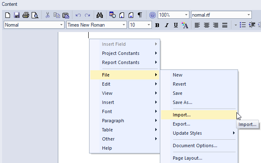Apply bulleted list formatting
Image resolution: width=261 pixels, height=163 pixels.
[243, 25]
